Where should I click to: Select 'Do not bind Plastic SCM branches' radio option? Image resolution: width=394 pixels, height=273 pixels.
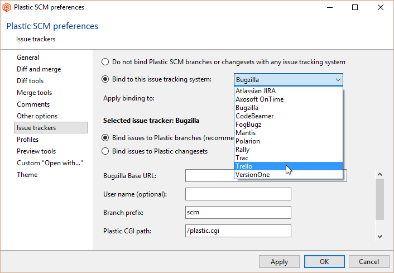click(x=105, y=62)
